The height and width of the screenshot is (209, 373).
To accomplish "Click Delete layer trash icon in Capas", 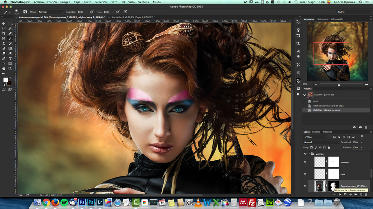I will click(x=366, y=195).
